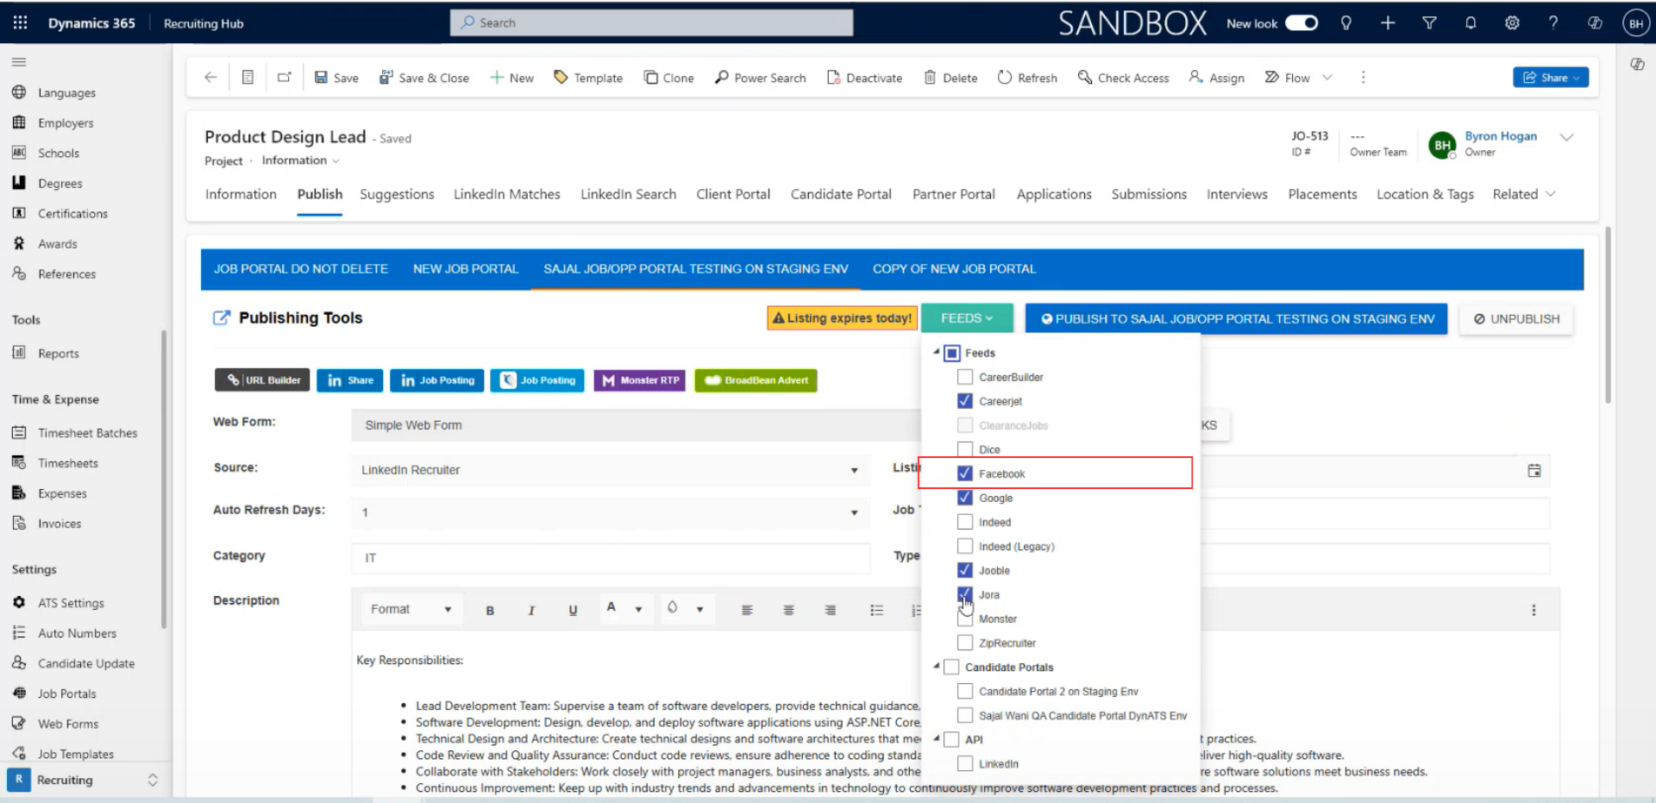Click the BH user profile avatar
The width and height of the screenshot is (1656, 803).
1635,23
